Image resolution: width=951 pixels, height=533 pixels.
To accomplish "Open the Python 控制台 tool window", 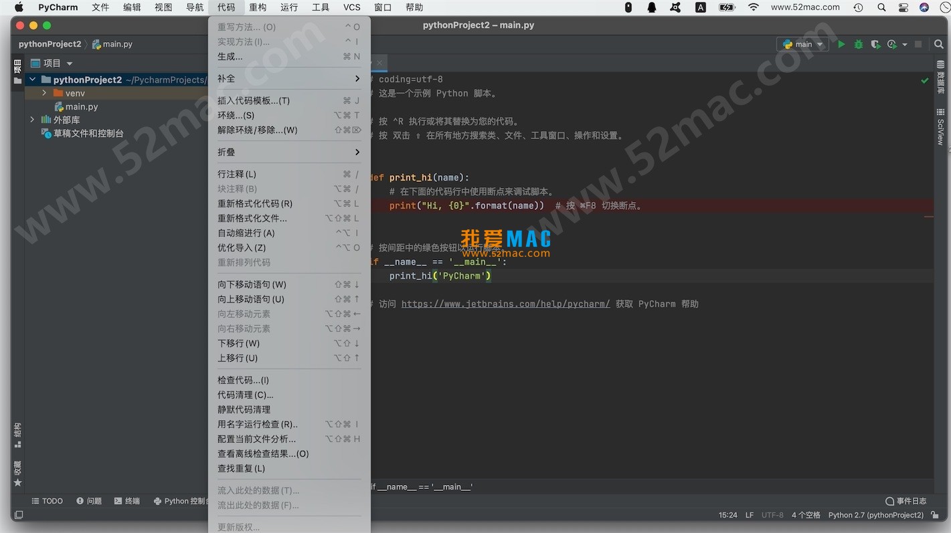I will click(x=181, y=501).
